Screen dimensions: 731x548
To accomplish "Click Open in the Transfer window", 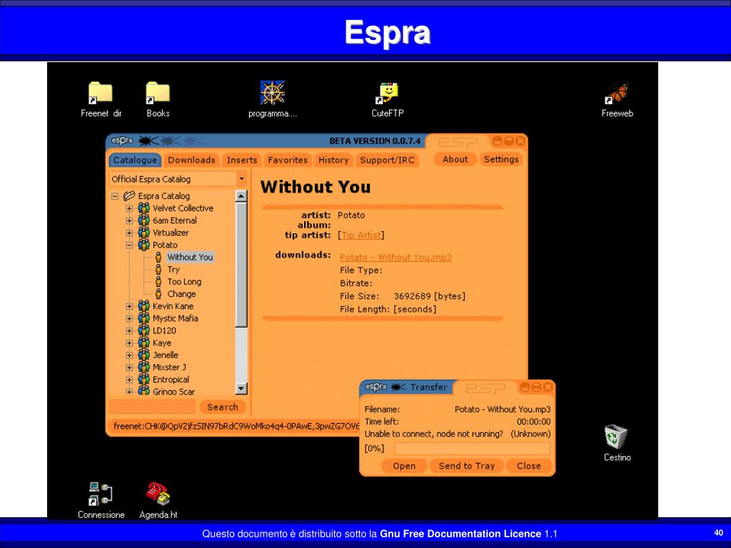I will coord(404,465).
